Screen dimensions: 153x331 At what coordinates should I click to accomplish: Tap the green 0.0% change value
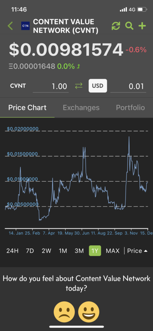pos(66,67)
